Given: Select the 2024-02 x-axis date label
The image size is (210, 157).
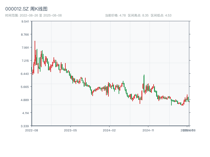Looking at the screenshot, I should [x=109, y=130].
